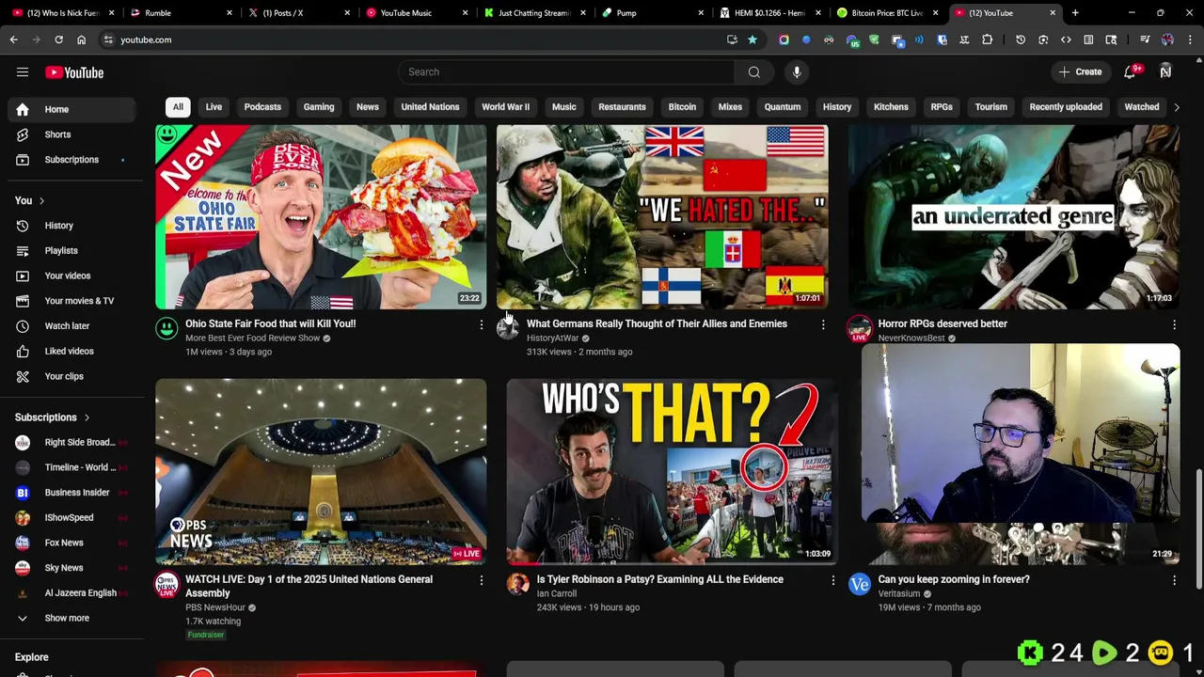Go to Home in sidebar

[x=71, y=109]
